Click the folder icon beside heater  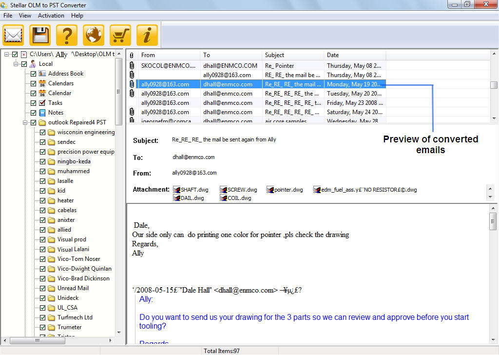pyautogui.click(x=52, y=200)
